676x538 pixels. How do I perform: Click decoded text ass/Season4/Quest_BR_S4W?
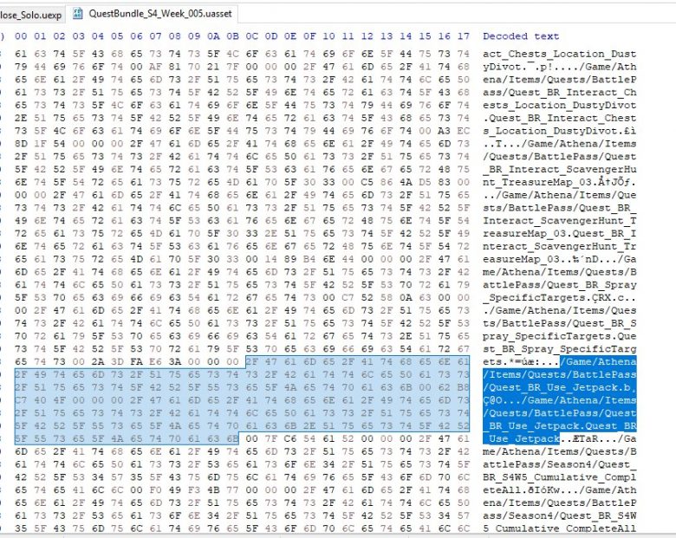point(560,515)
